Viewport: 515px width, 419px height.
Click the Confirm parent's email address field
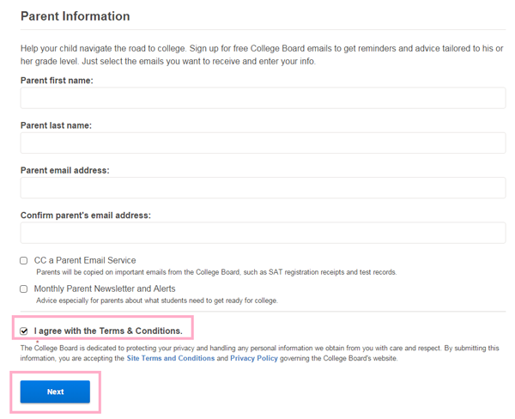(263, 232)
